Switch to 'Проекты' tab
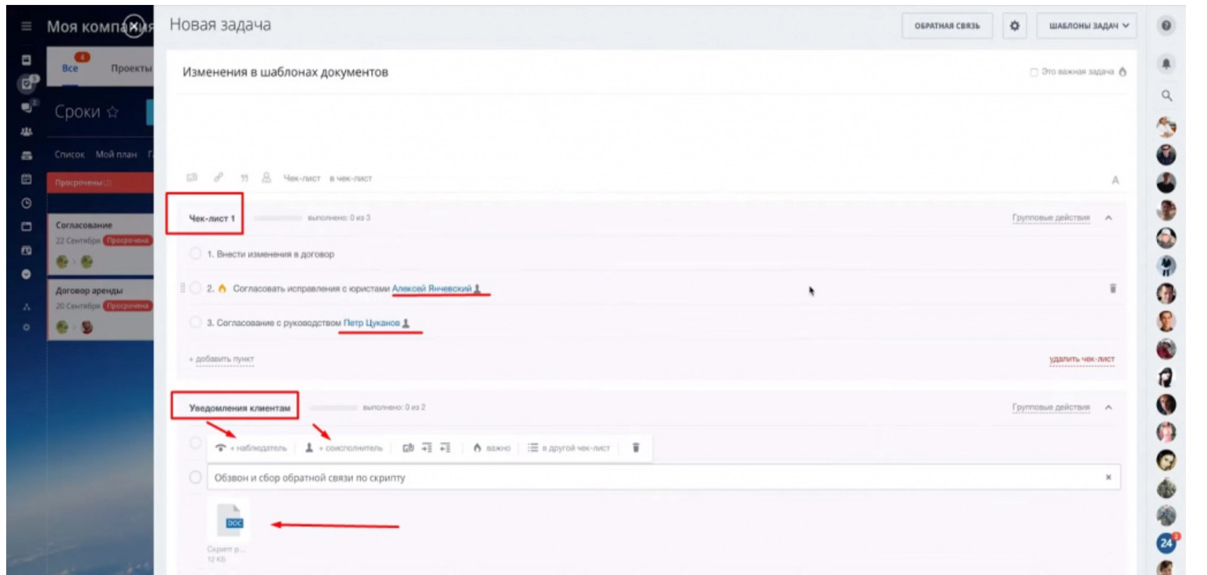 (x=131, y=68)
